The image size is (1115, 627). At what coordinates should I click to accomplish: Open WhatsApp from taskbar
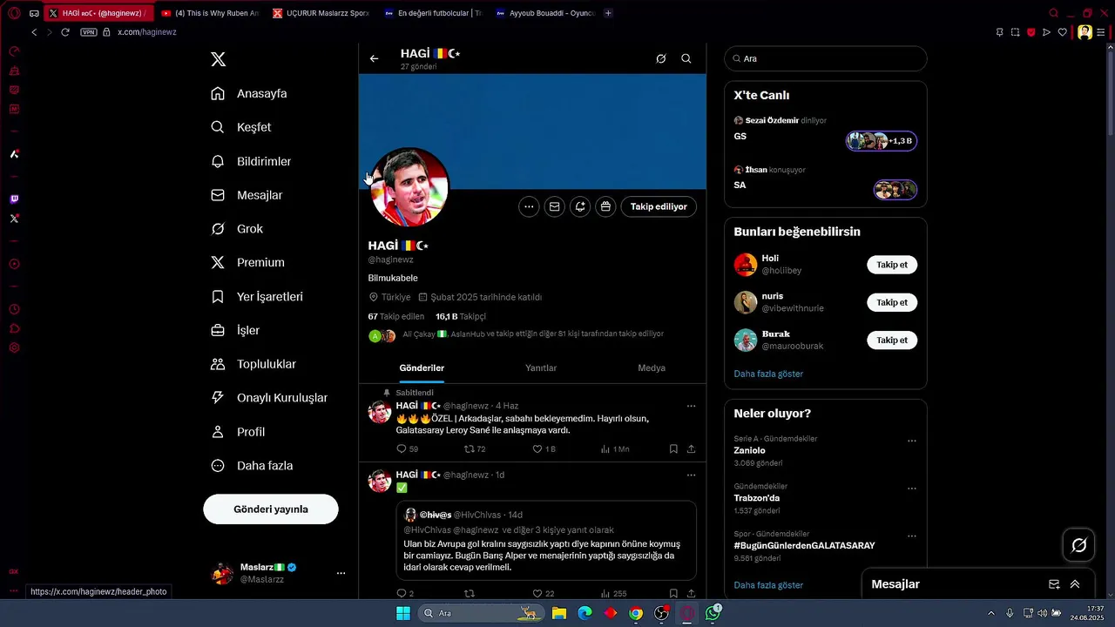713,613
